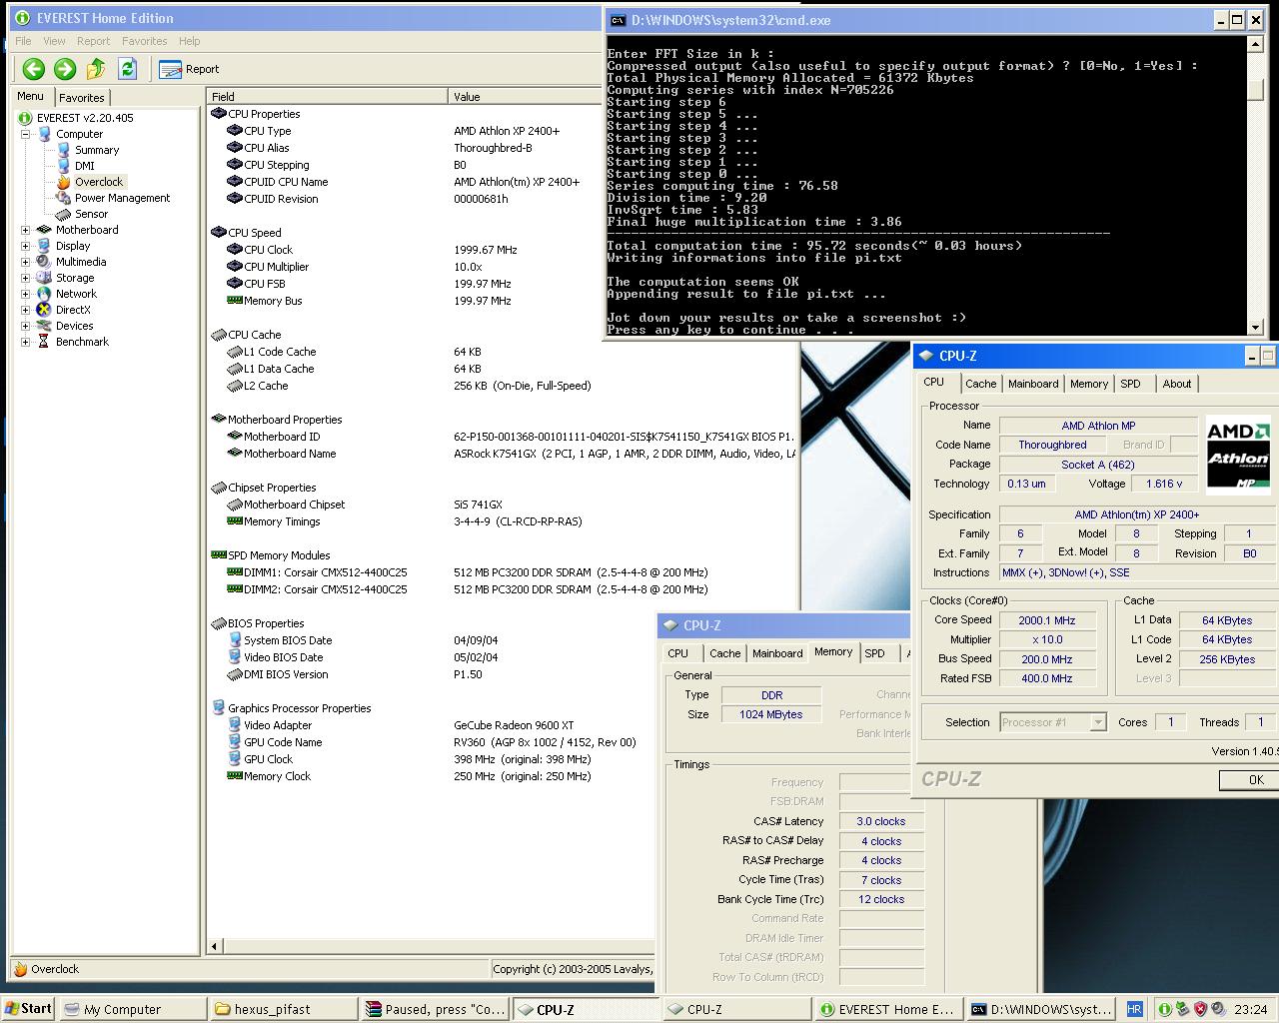The height and width of the screenshot is (1023, 1279).
Task: Click the Storage icon in the tree
Action: pos(44,278)
